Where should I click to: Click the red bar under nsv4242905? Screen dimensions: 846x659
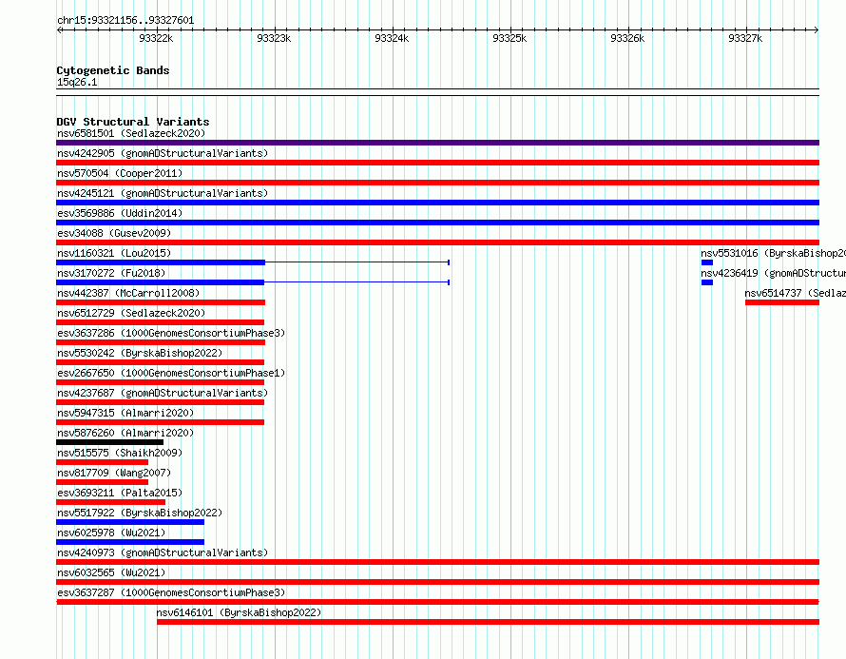[x=437, y=163]
